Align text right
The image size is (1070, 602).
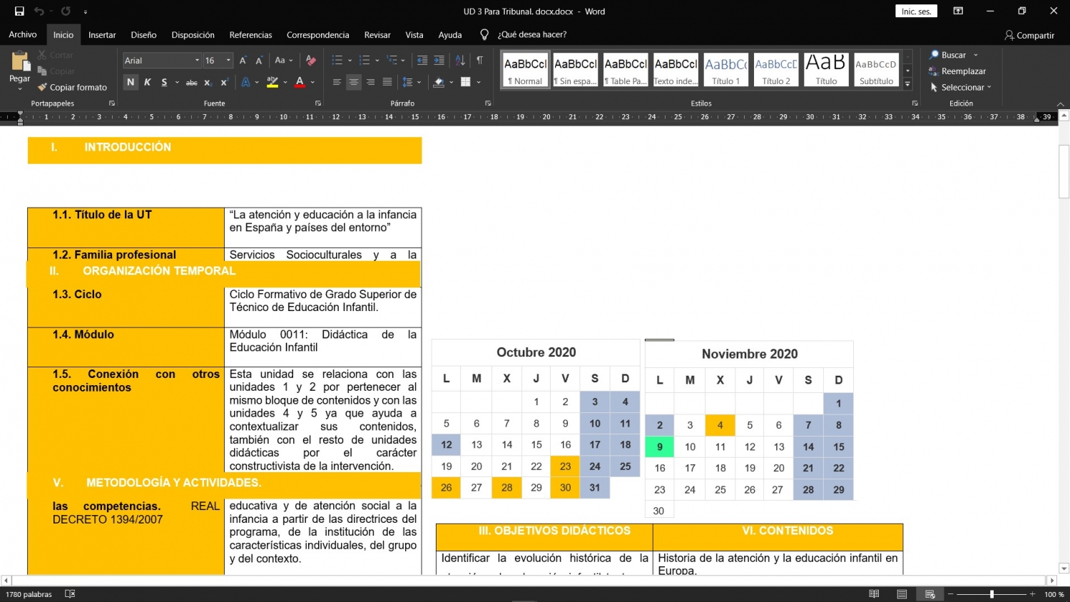pos(370,83)
